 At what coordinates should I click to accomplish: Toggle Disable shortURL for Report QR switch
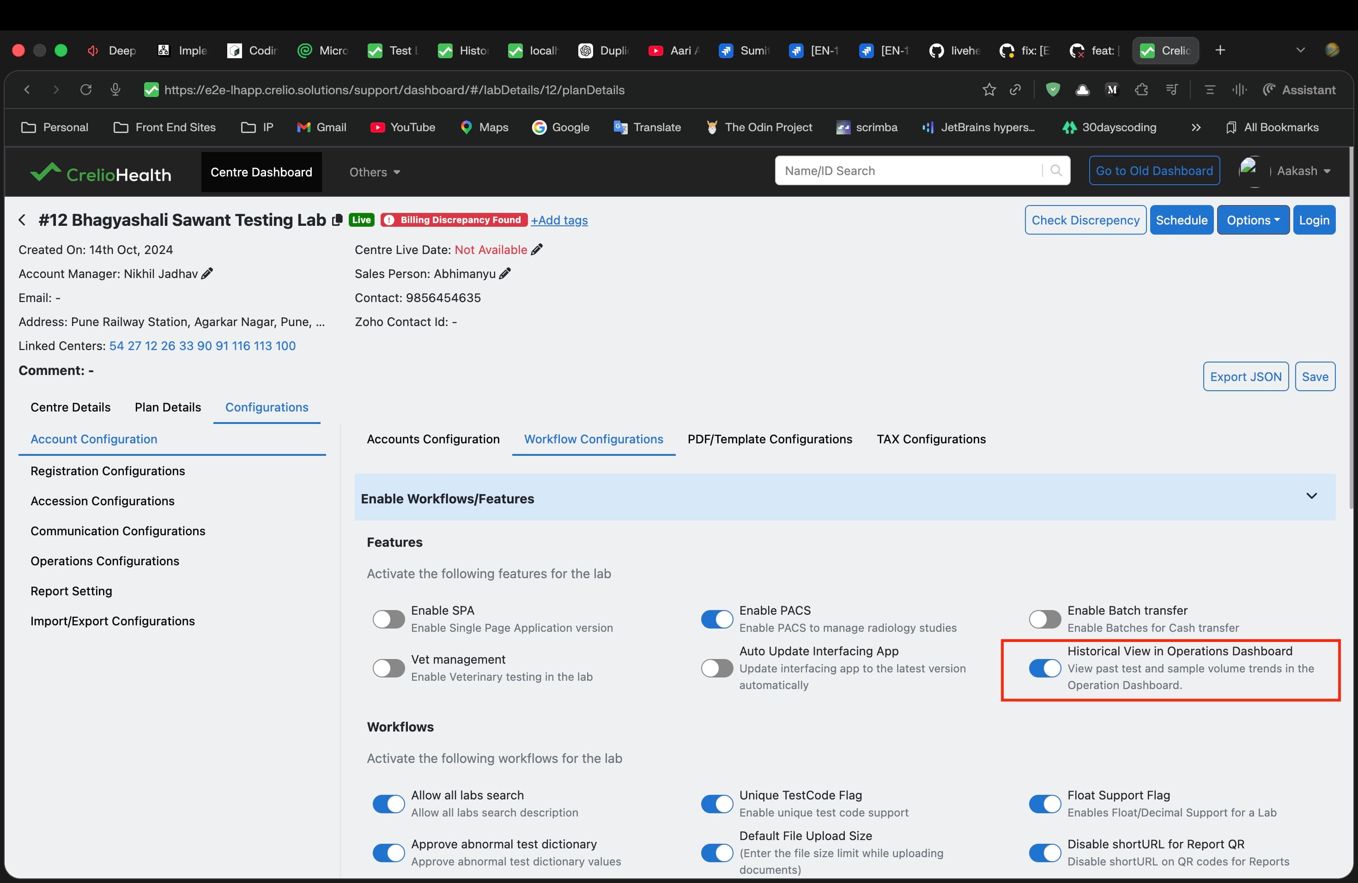pyautogui.click(x=1045, y=853)
